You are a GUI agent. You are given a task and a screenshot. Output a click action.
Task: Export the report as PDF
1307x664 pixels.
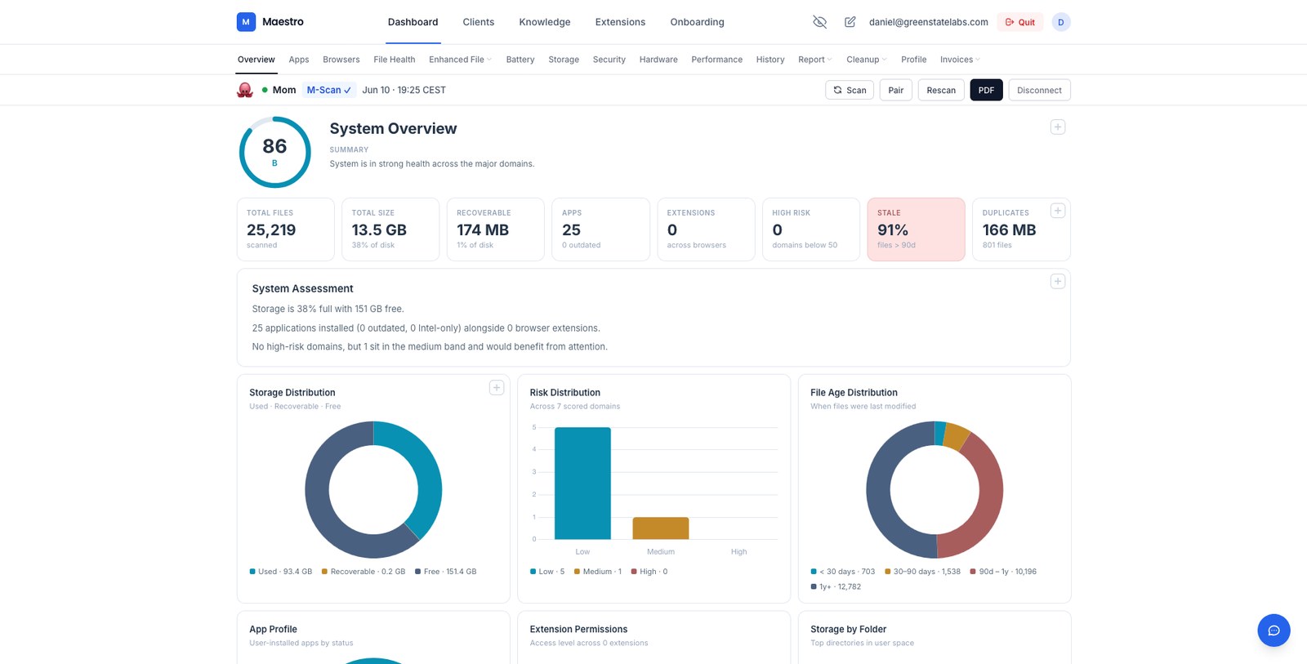tap(986, 90)
